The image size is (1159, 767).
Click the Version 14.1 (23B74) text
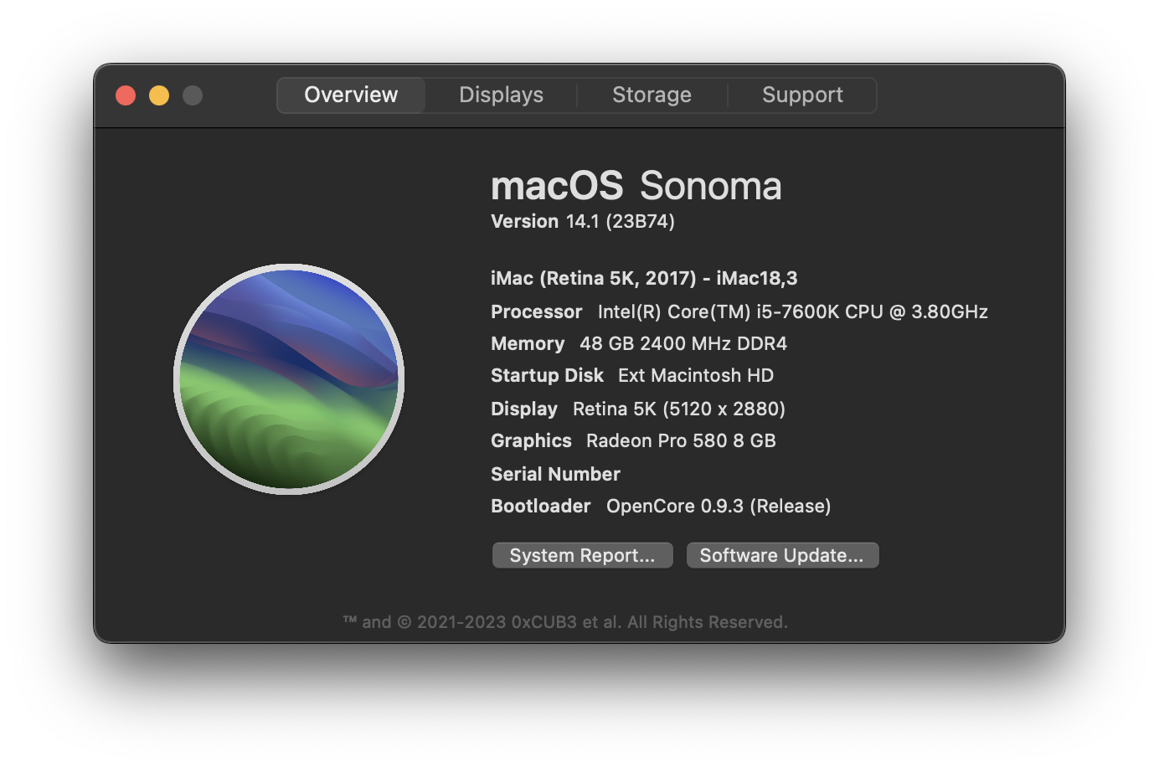[582, 221]
